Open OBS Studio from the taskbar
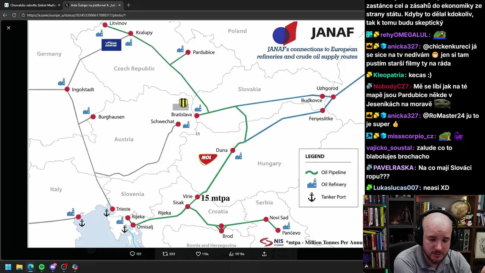 tap(64, 267)
